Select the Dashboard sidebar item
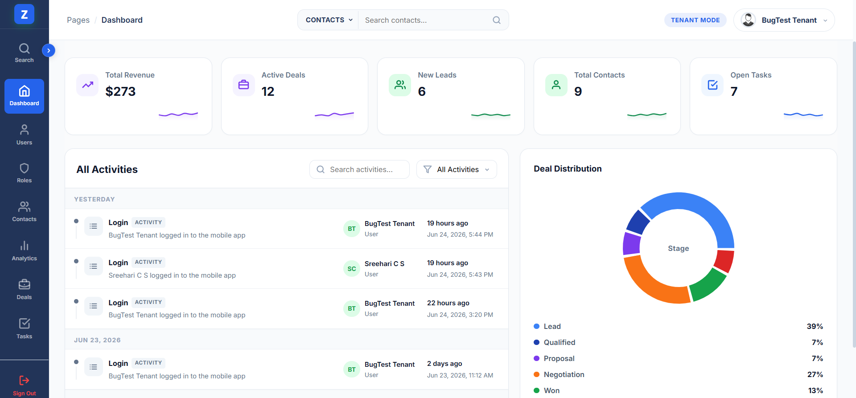 point(24,96)
